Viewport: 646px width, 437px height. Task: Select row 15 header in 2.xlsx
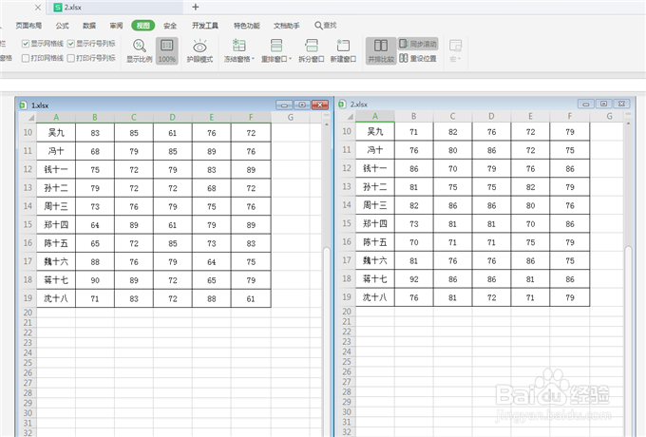click(347, 223)
